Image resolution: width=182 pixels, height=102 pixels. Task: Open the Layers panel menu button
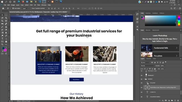181,59
